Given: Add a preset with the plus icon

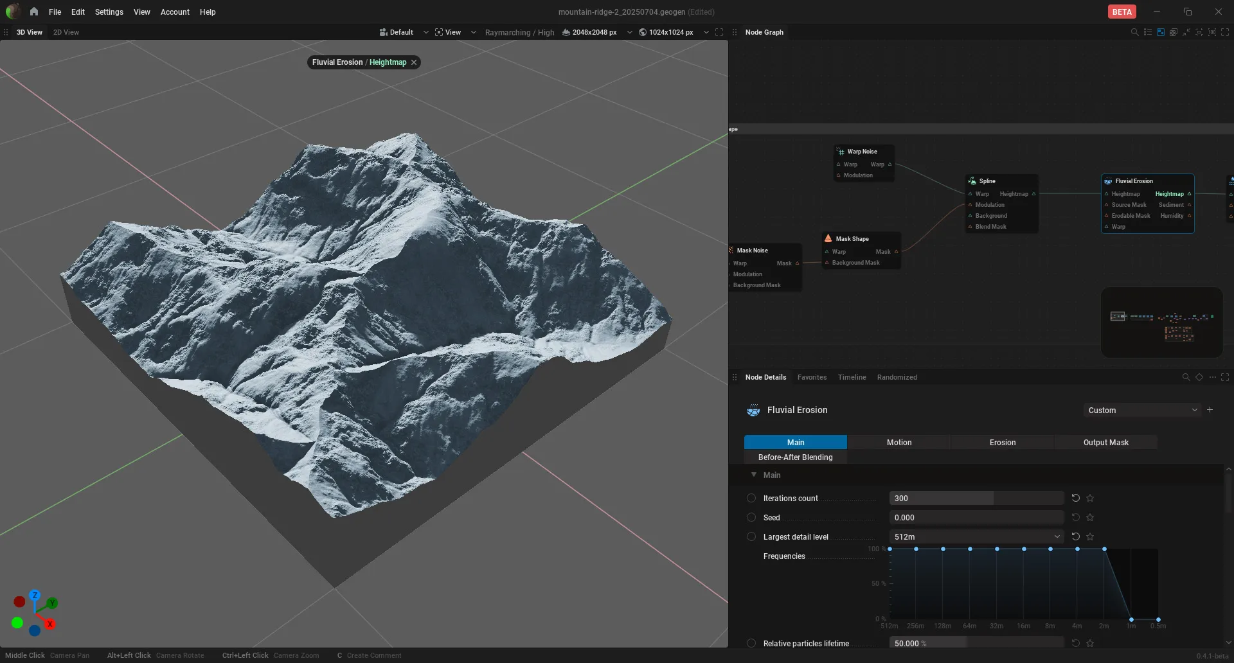Looking at the screenshot, I should point(1210,410).
